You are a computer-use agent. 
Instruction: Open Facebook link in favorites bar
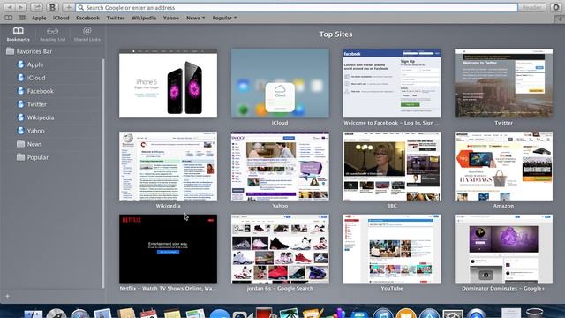click(87, 18)
